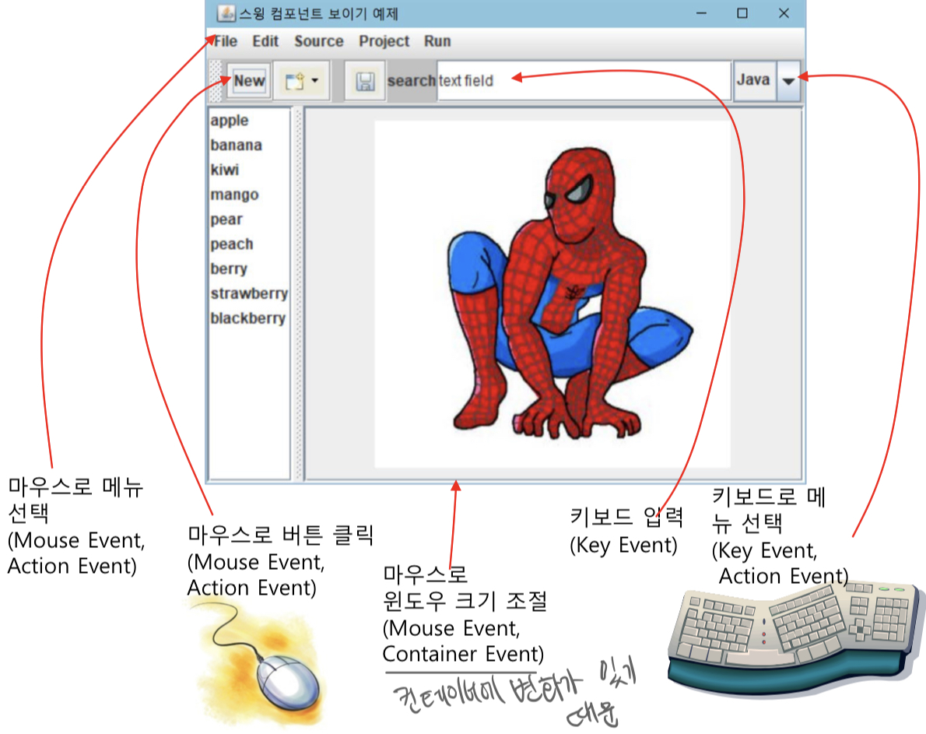
Task: Click the Java combo box value
Action: click(x=754, y=80)
